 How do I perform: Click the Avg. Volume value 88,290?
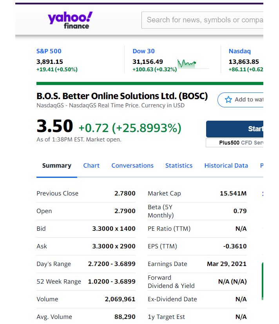tap(125, 317)
